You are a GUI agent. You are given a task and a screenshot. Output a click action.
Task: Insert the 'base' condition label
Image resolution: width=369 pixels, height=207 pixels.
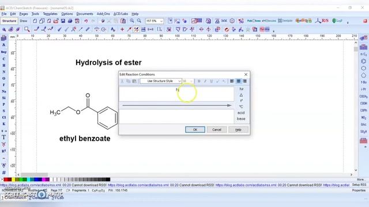coord(241,119)
